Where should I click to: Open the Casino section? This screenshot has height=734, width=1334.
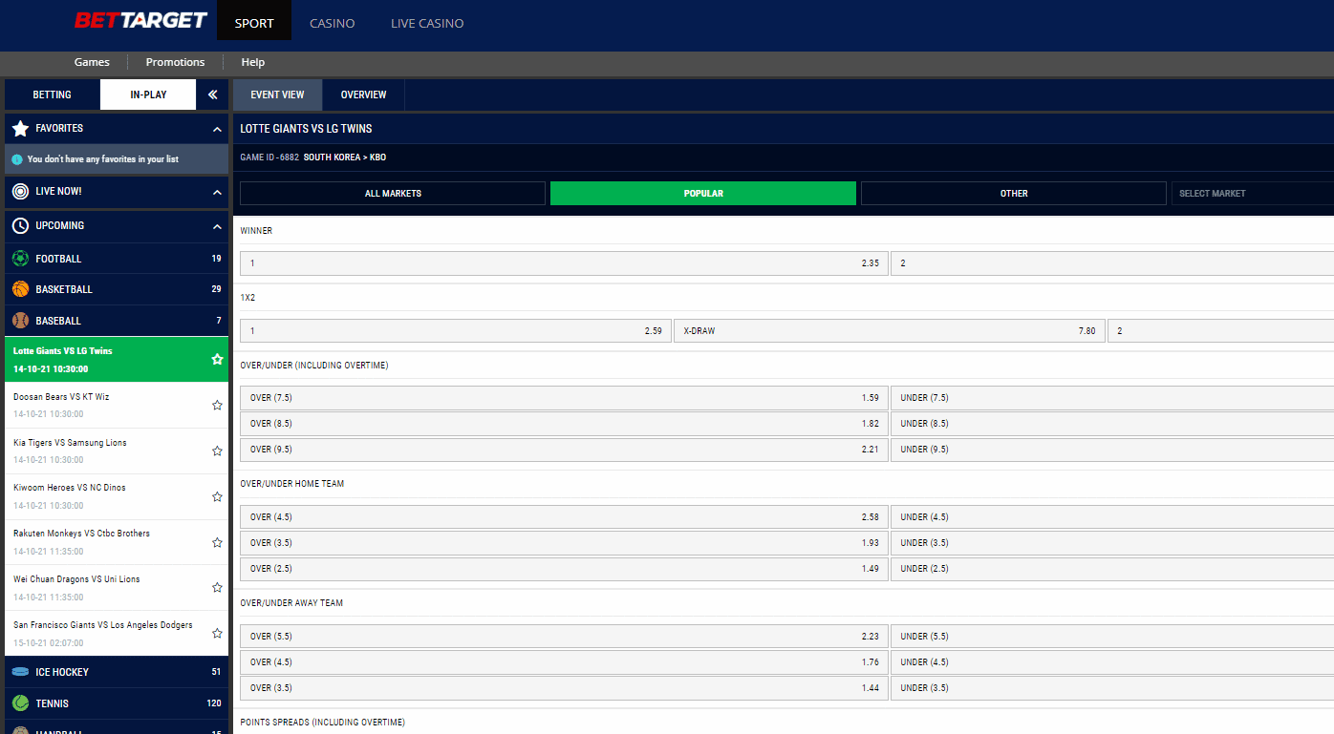coord(332,23)
